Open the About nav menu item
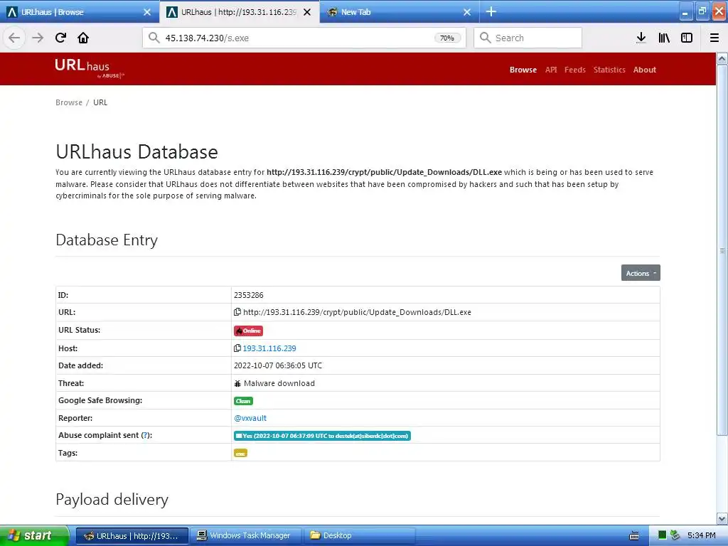This screenshot has height=546, width=728. 644,70
